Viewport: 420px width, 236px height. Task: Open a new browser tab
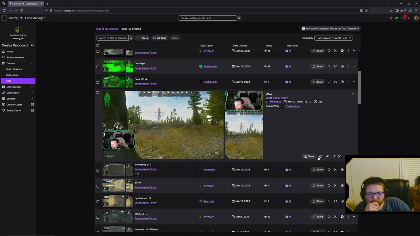(47, 4)
